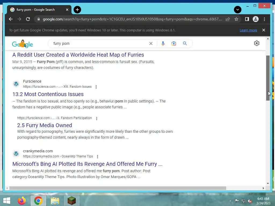Open the 13.2 Most Contentious Issues result
275x206 pixels.
tap(48, 94)
